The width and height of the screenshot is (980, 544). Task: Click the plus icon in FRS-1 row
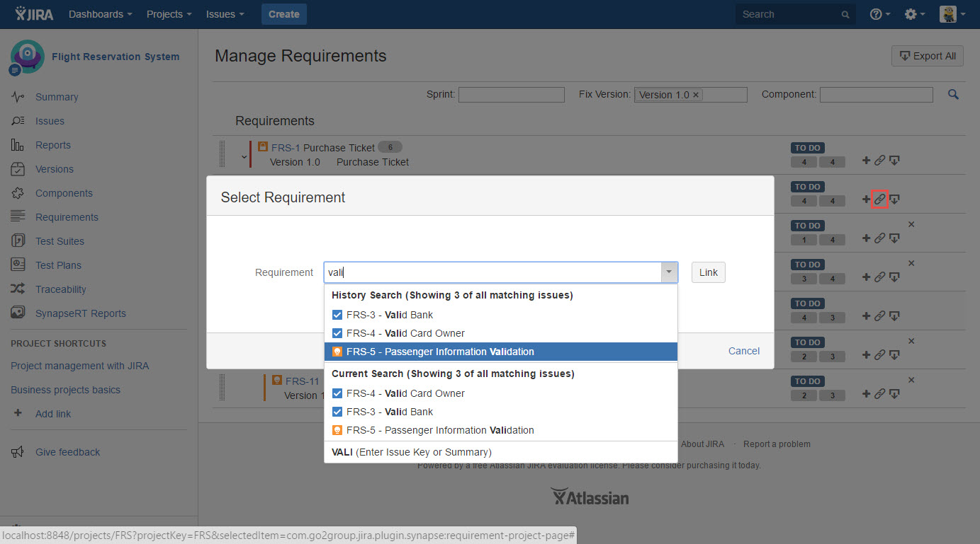coord(866,161)
